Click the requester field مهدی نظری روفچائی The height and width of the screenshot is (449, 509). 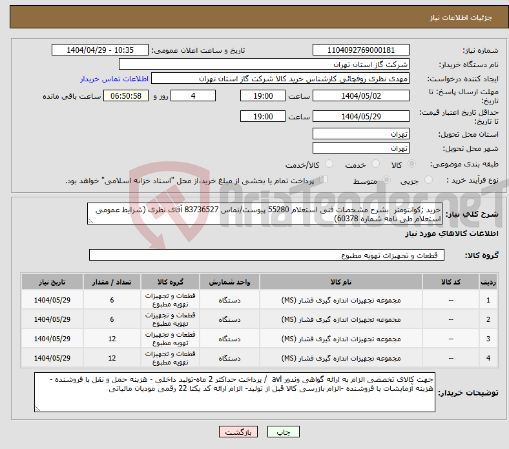click(x=280, y=79)
